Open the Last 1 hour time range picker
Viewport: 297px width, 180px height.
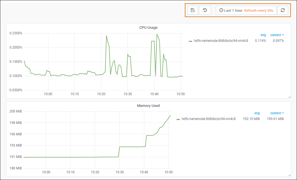click(233, 10)
